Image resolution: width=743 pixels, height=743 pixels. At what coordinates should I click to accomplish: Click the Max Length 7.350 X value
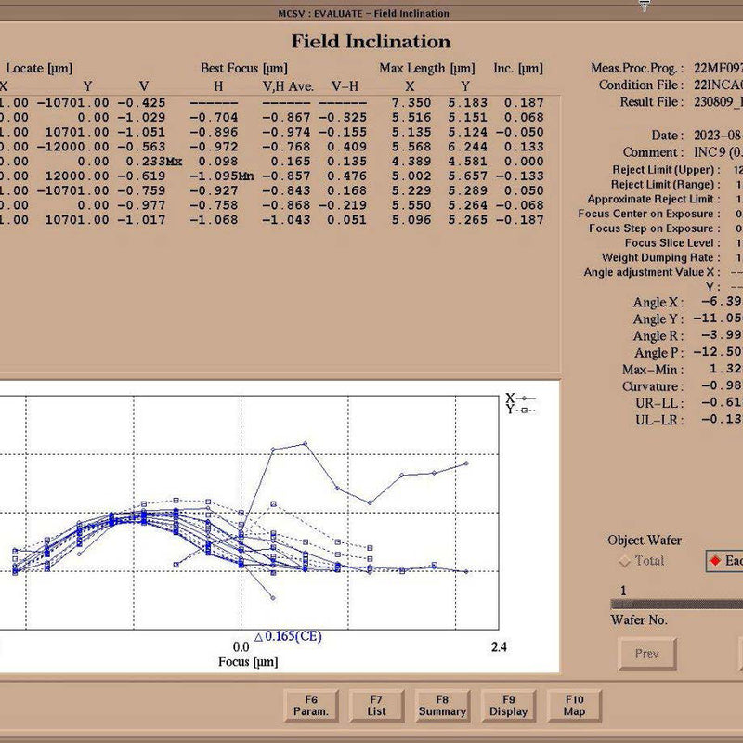pyautogui.click(x=411, y=103)
